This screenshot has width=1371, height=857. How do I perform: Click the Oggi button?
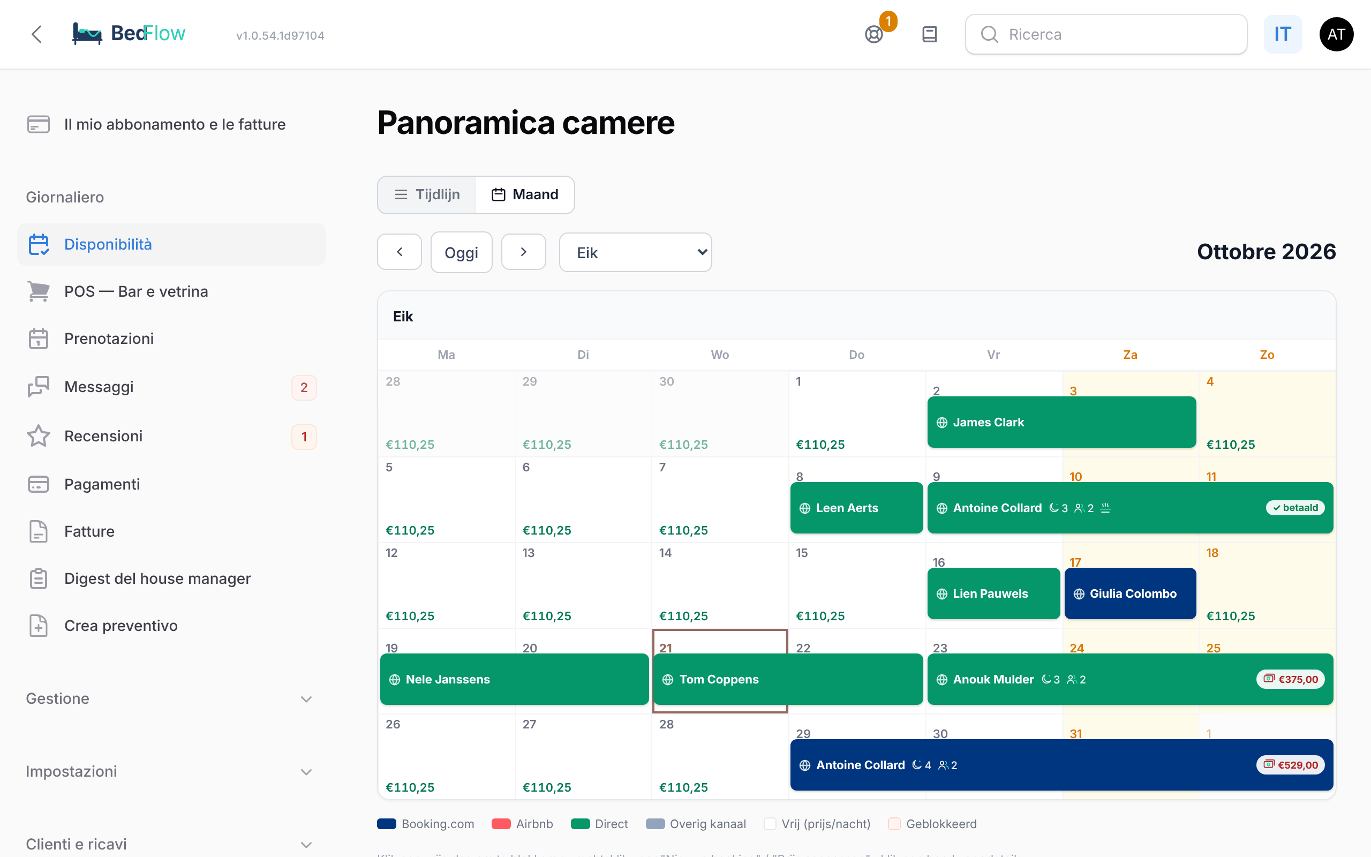(x=461, y=252)
